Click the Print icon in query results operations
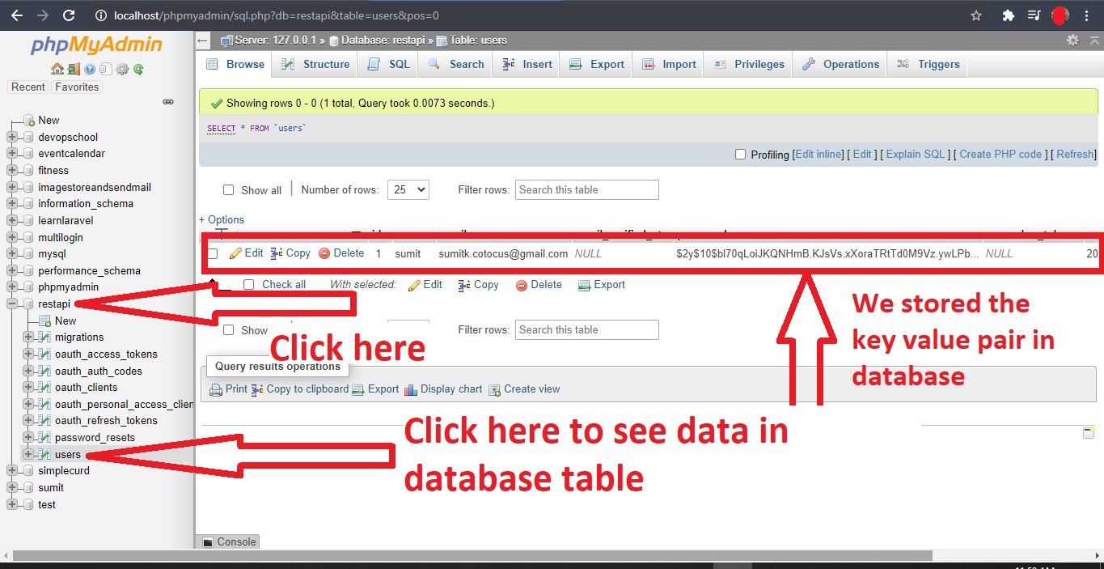This screenshot has width=1104, height=569. click(x=216, y=389)
